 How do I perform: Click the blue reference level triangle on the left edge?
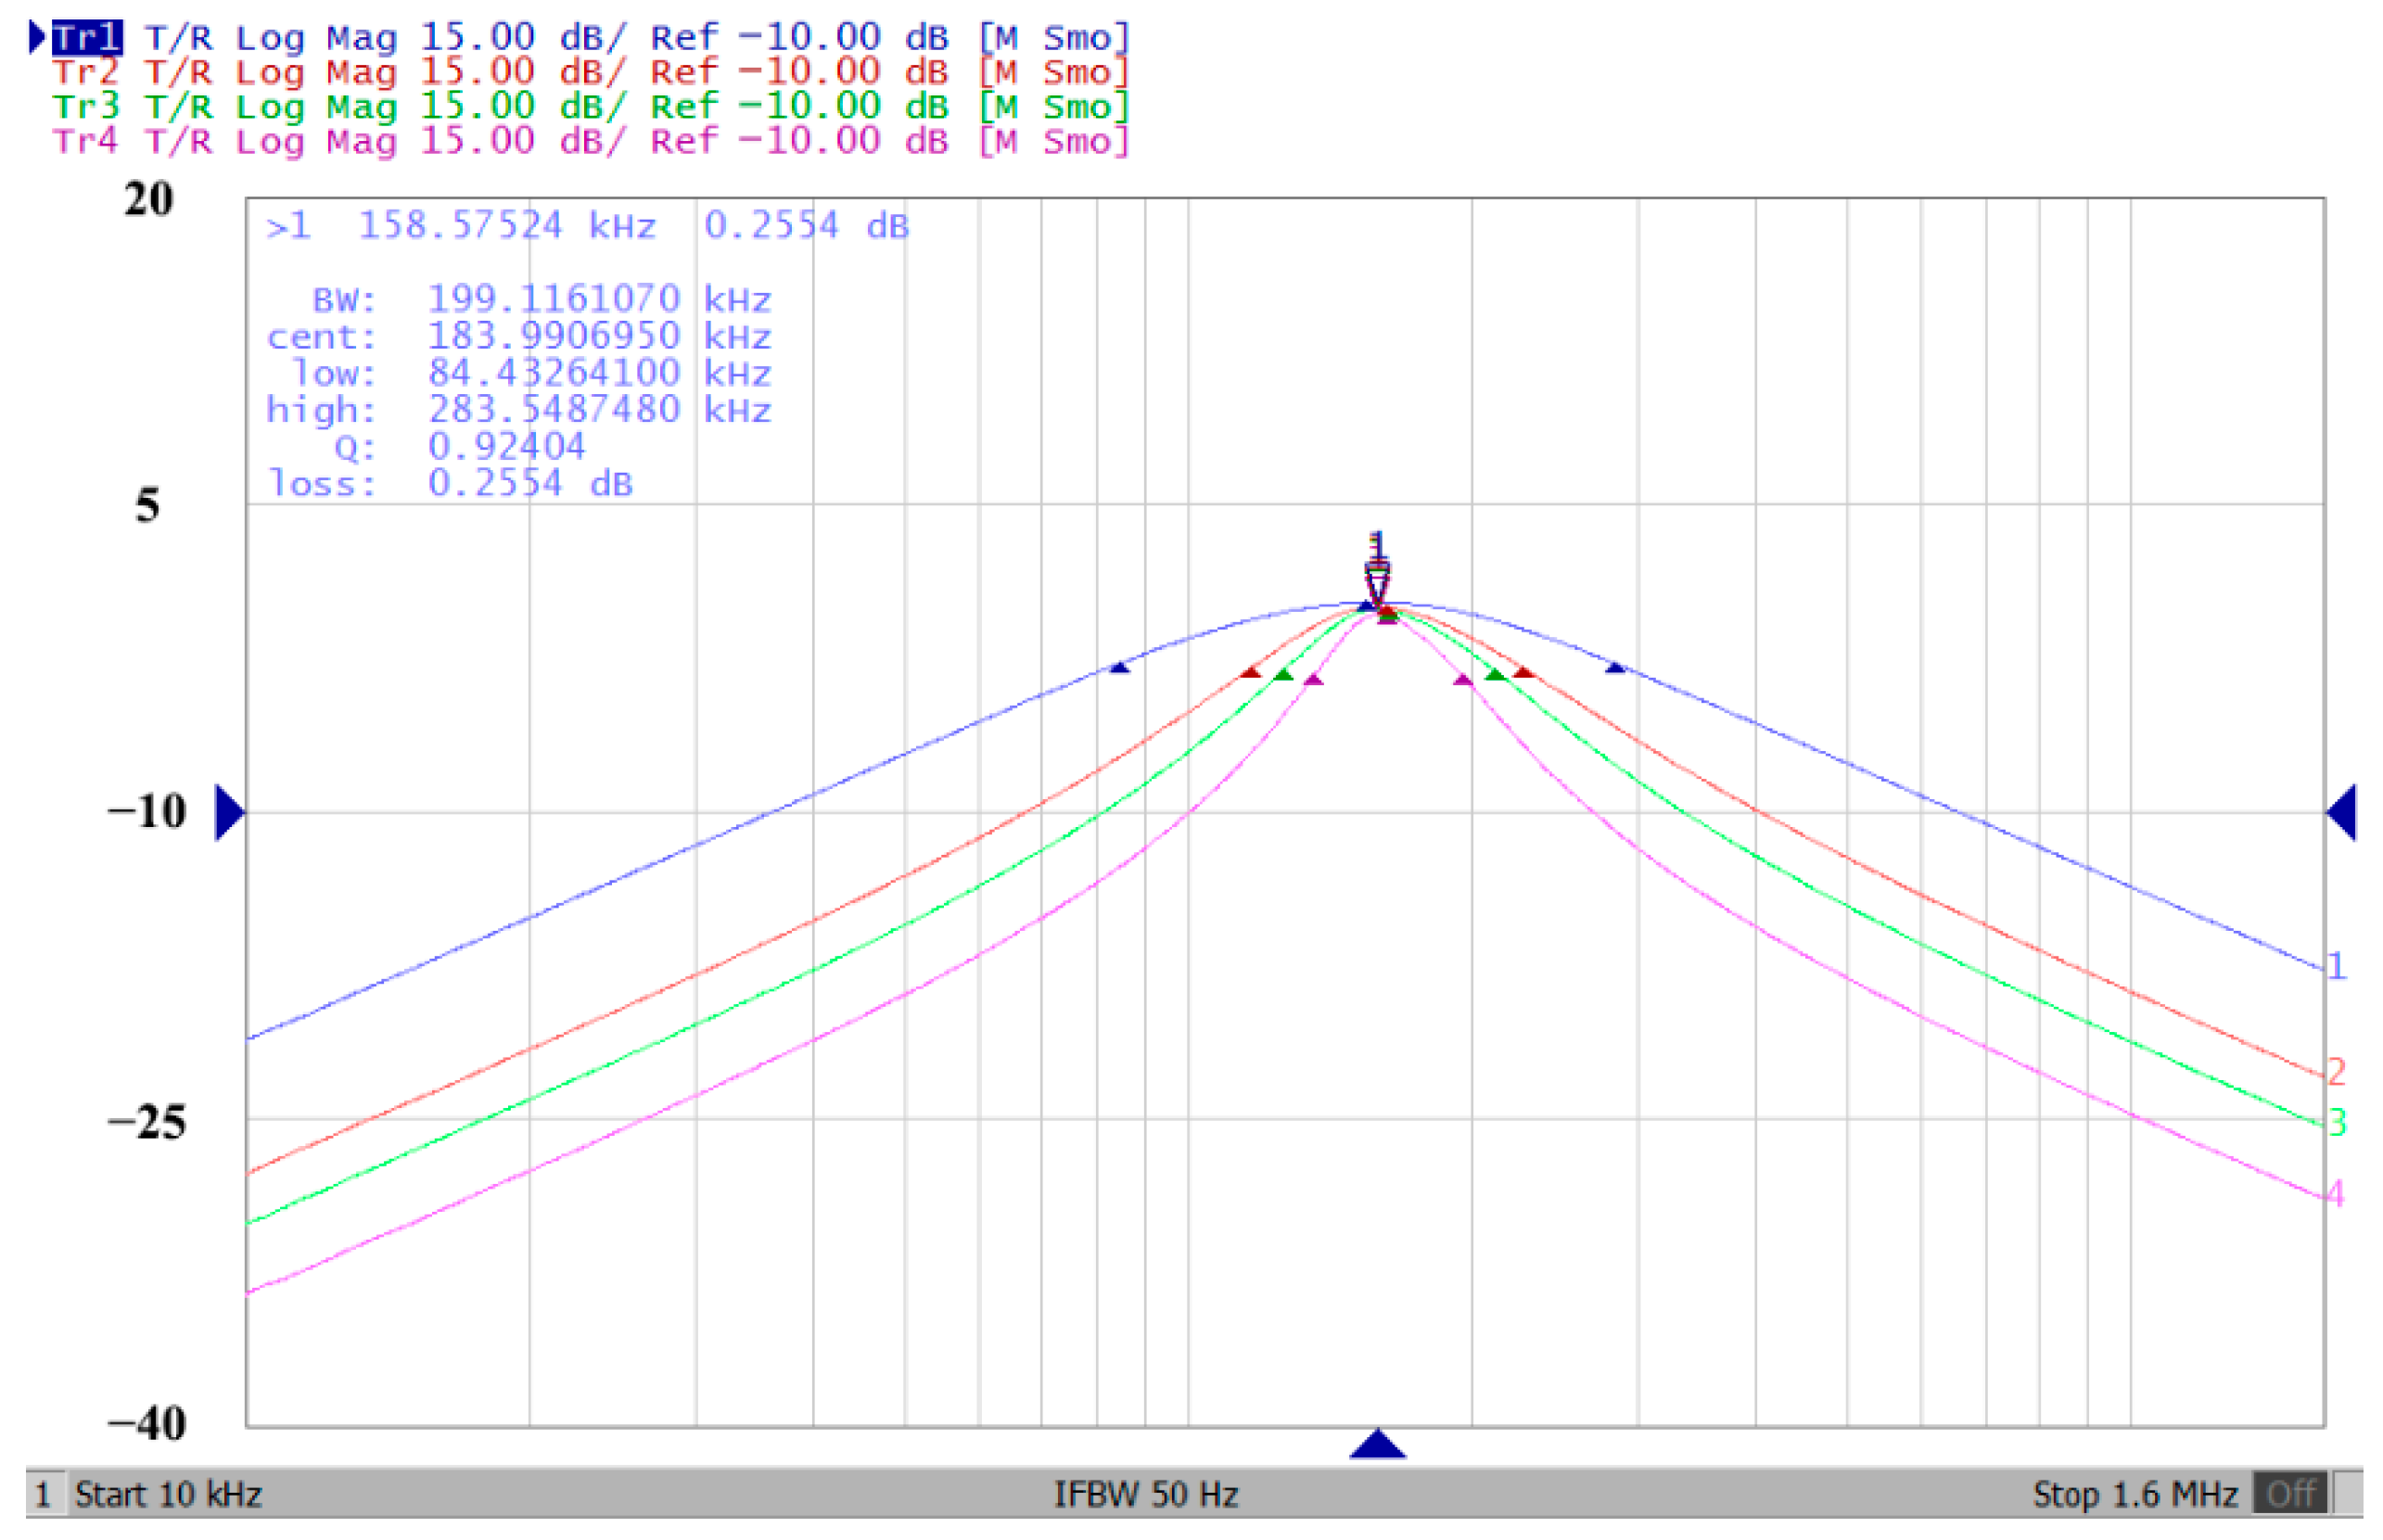coord(229,812)
